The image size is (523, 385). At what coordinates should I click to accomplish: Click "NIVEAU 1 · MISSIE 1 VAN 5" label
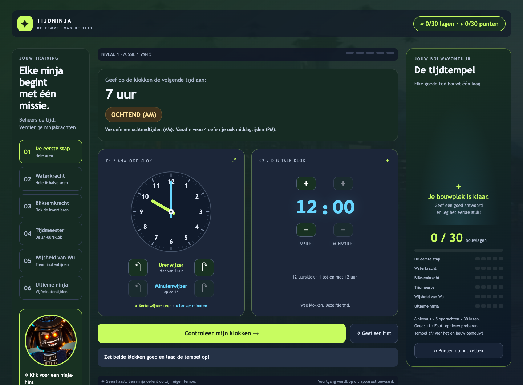click(x=126, y=54)
